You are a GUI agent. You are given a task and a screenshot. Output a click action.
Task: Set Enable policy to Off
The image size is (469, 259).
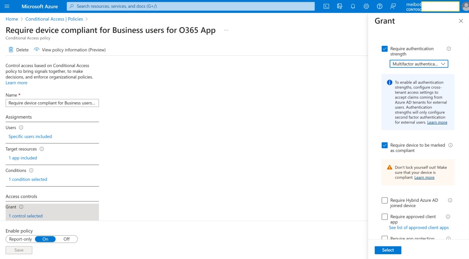click(x=66, y=239)
